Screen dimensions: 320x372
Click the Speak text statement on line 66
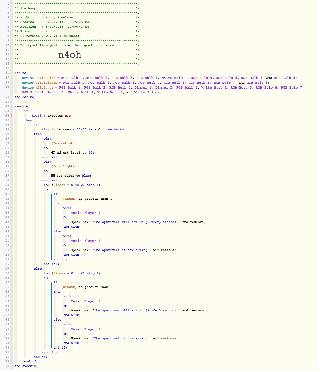coord(138,311)
